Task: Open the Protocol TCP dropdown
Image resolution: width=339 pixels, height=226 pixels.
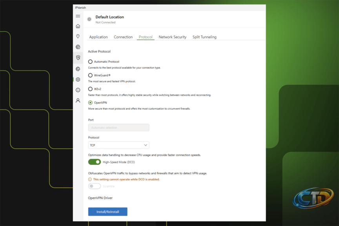Action: (118, 145)
